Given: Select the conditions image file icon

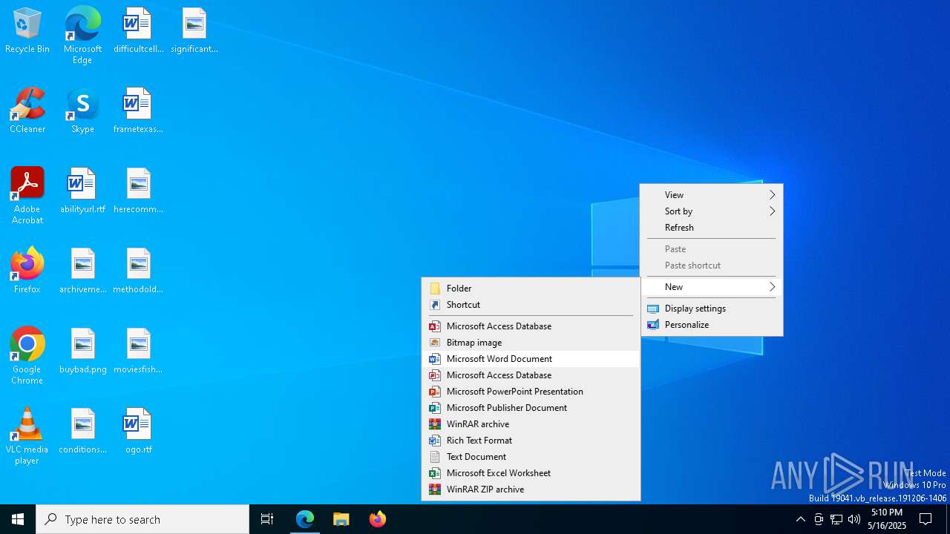Looking at the screenshot, I should click(82, 432).
